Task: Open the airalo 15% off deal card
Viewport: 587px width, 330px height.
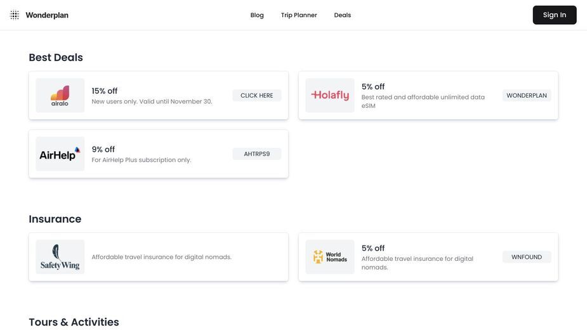Action: click(159, 96)
